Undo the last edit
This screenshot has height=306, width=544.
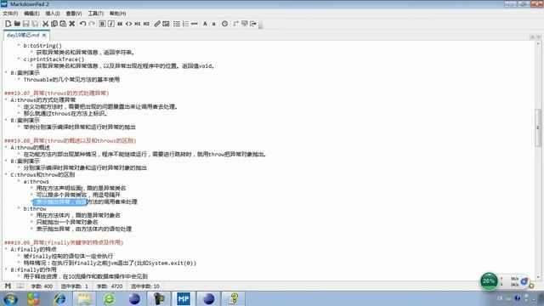click(82, 24)
